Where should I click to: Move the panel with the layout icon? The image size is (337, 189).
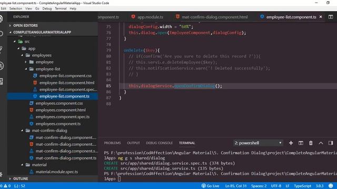(x=331, y=143)
